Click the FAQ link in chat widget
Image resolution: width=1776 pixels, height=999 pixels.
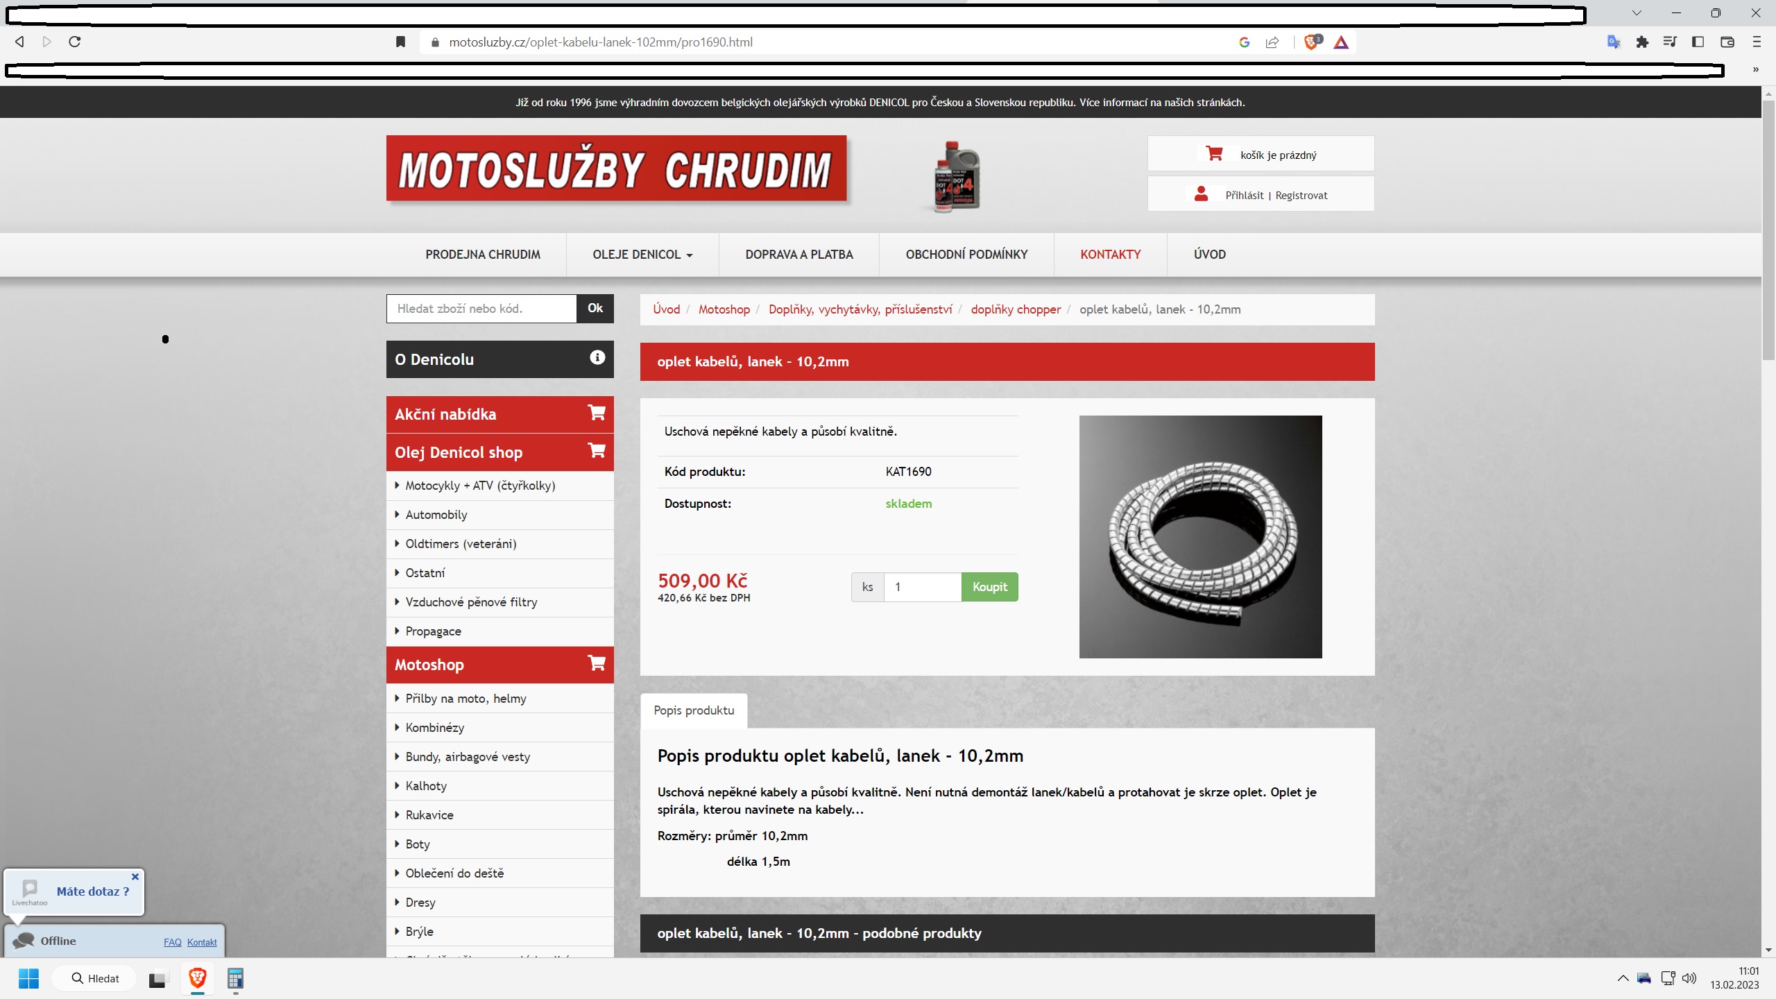[x=172, y=942]
